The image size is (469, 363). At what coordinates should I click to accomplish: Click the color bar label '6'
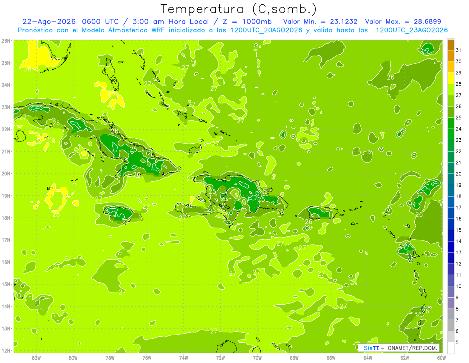pos(457,331)
